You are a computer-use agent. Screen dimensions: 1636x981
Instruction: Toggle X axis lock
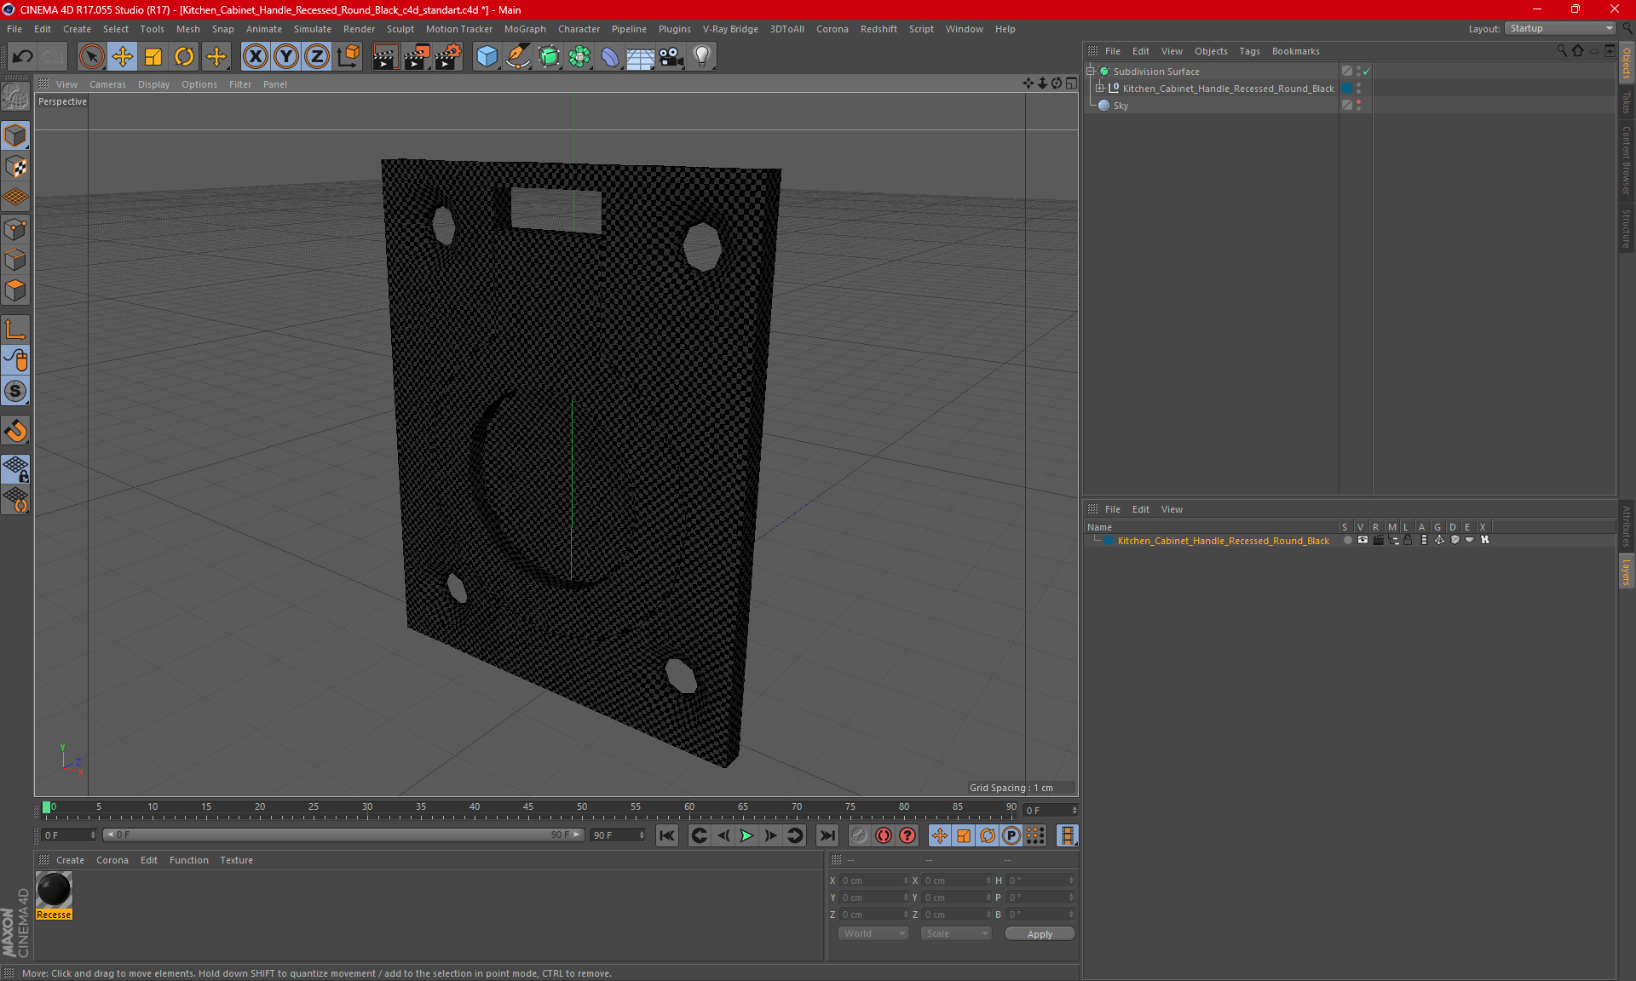point(255,56)
